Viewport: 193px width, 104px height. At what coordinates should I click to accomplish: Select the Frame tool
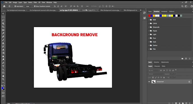point(3,30)
